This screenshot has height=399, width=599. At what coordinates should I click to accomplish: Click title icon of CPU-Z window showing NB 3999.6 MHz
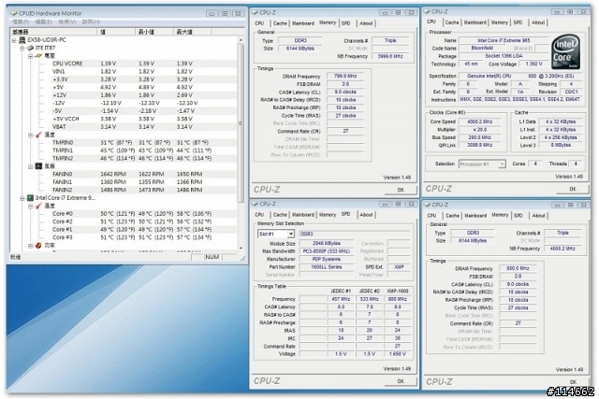(x=256, y=12)
